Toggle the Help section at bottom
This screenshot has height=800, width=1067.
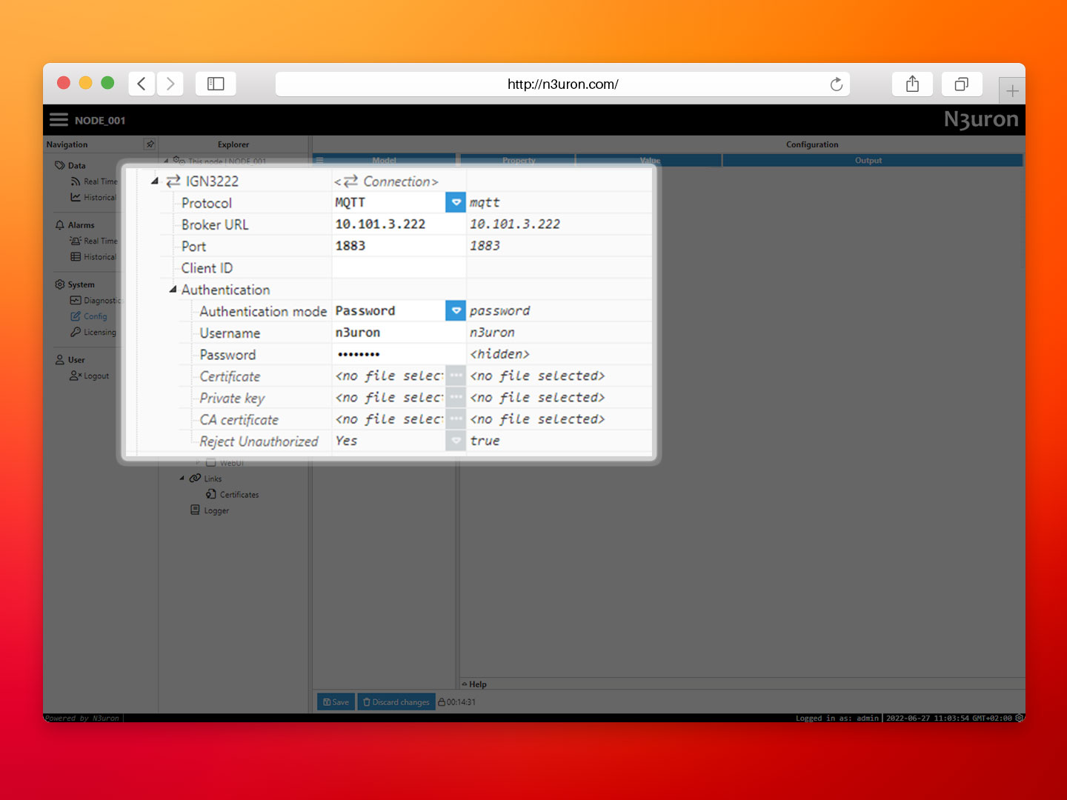pyautogui.click(x=475, y=684)
